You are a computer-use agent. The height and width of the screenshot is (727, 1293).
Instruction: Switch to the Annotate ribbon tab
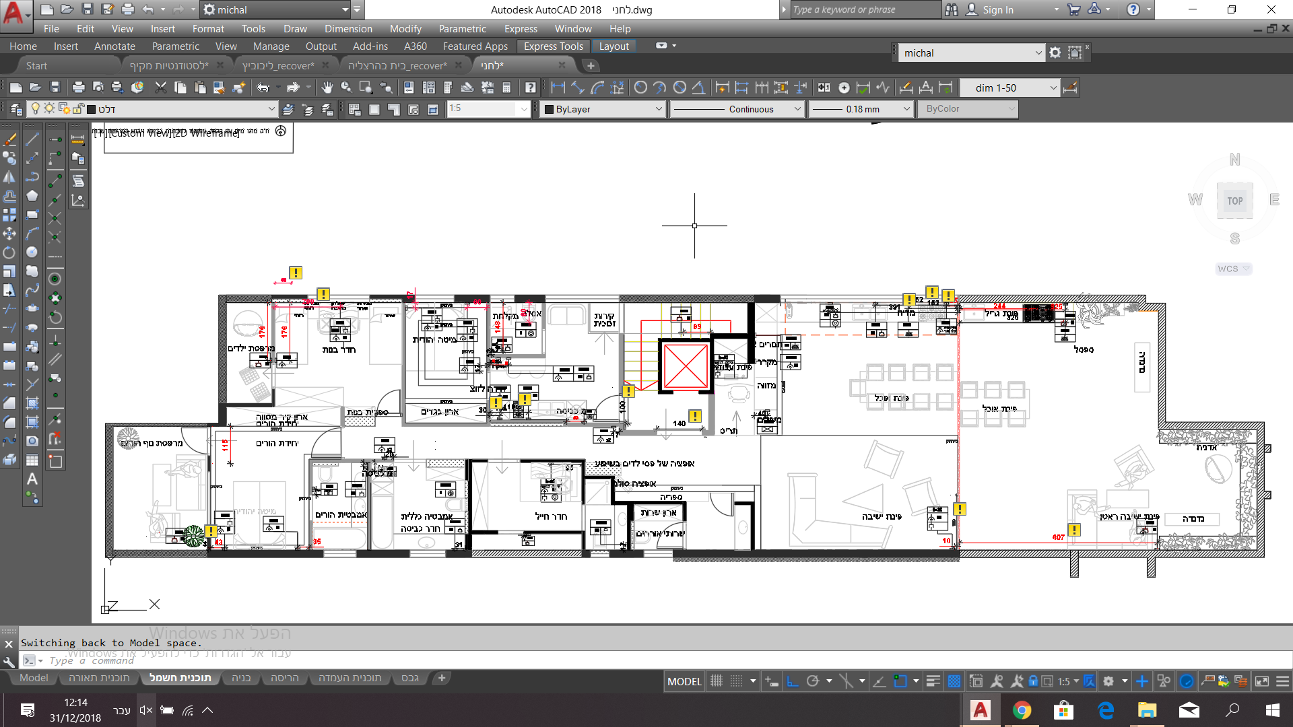114,46
